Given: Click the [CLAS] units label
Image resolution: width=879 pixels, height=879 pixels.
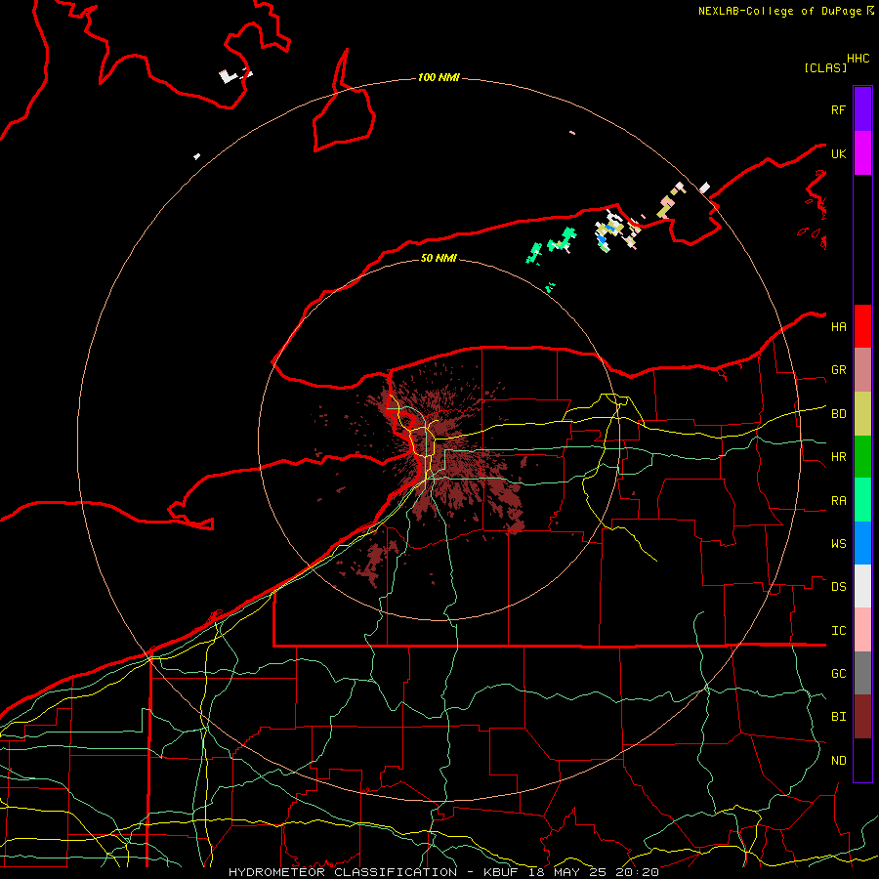Looking at the screenshot, I should click(825, 67).
